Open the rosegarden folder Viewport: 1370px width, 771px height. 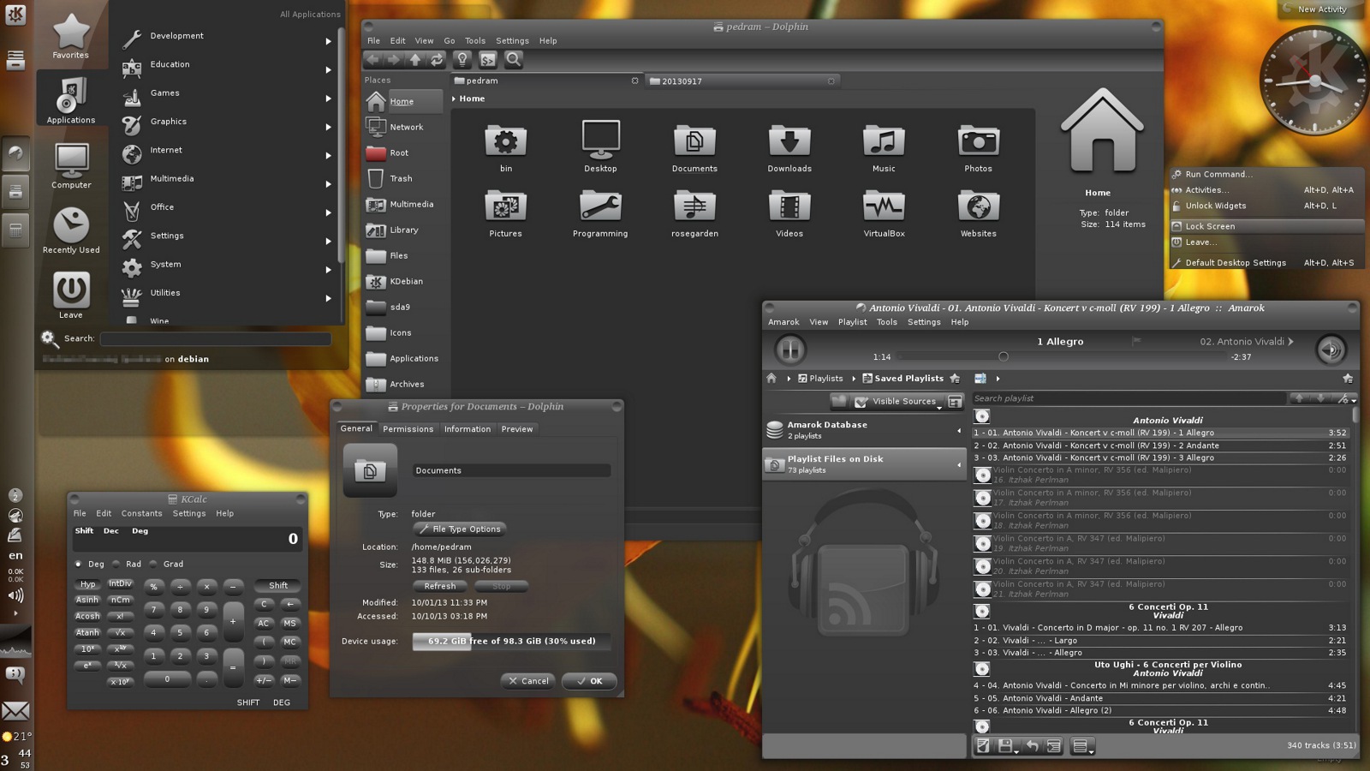(x=694, y=212)
